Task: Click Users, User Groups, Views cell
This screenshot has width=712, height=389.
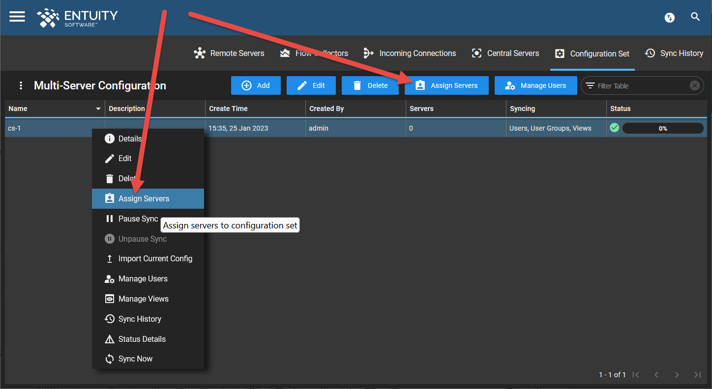Action: [556, 128]
